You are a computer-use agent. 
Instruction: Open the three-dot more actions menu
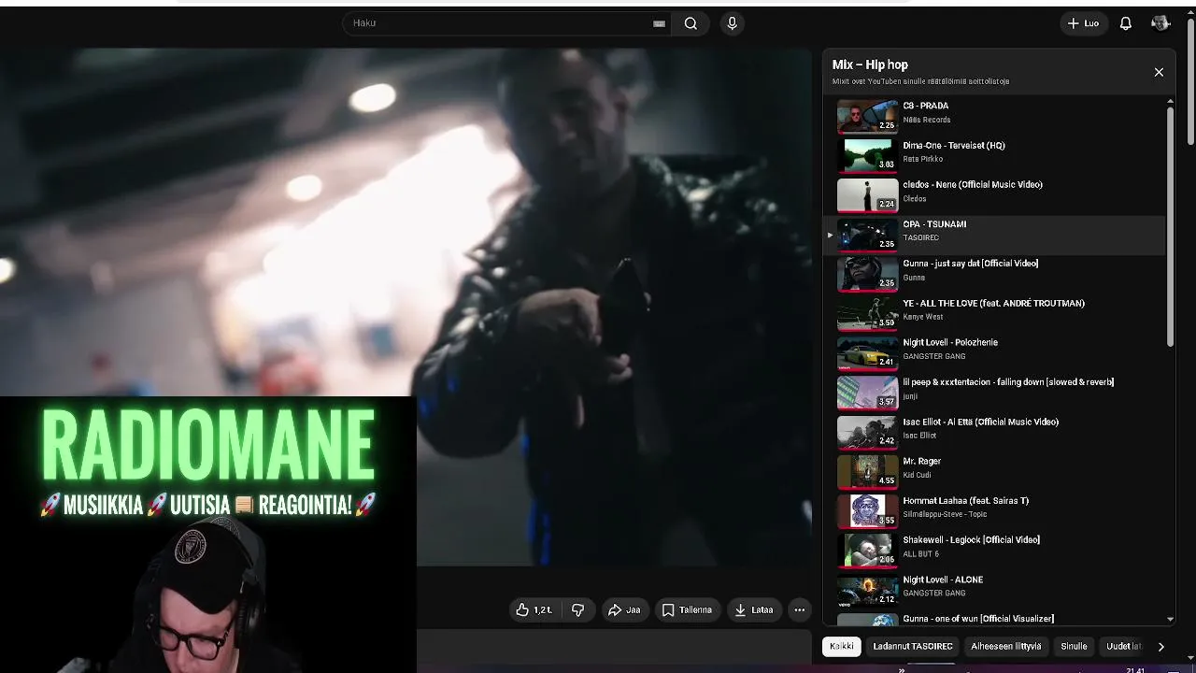coord(799,610)
